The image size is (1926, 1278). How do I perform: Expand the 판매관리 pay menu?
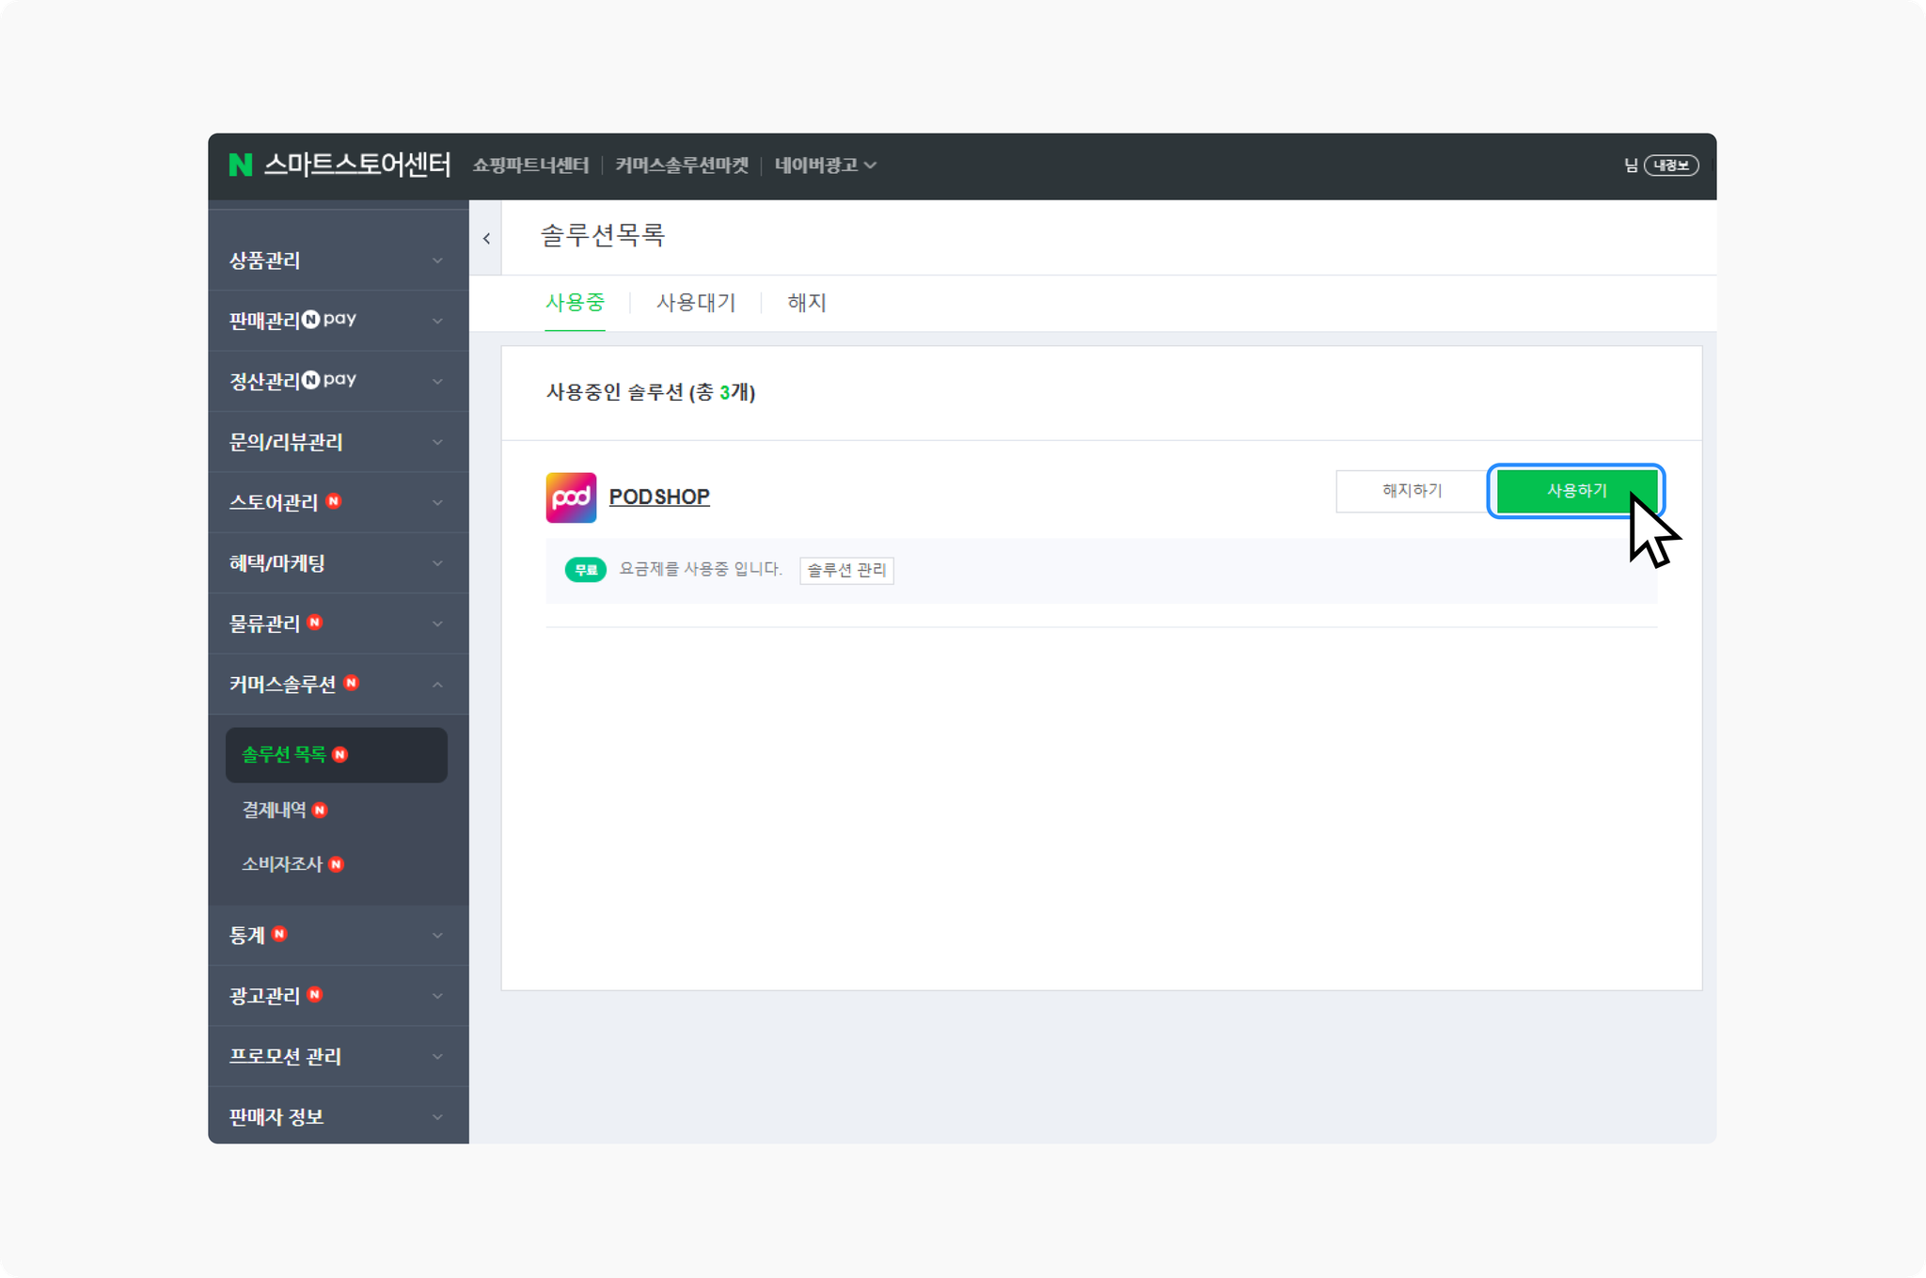(x=339, y=321)
